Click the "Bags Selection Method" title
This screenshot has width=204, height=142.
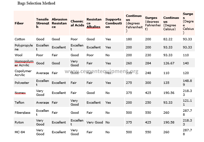pyautogui.click(x=36, y=3)
